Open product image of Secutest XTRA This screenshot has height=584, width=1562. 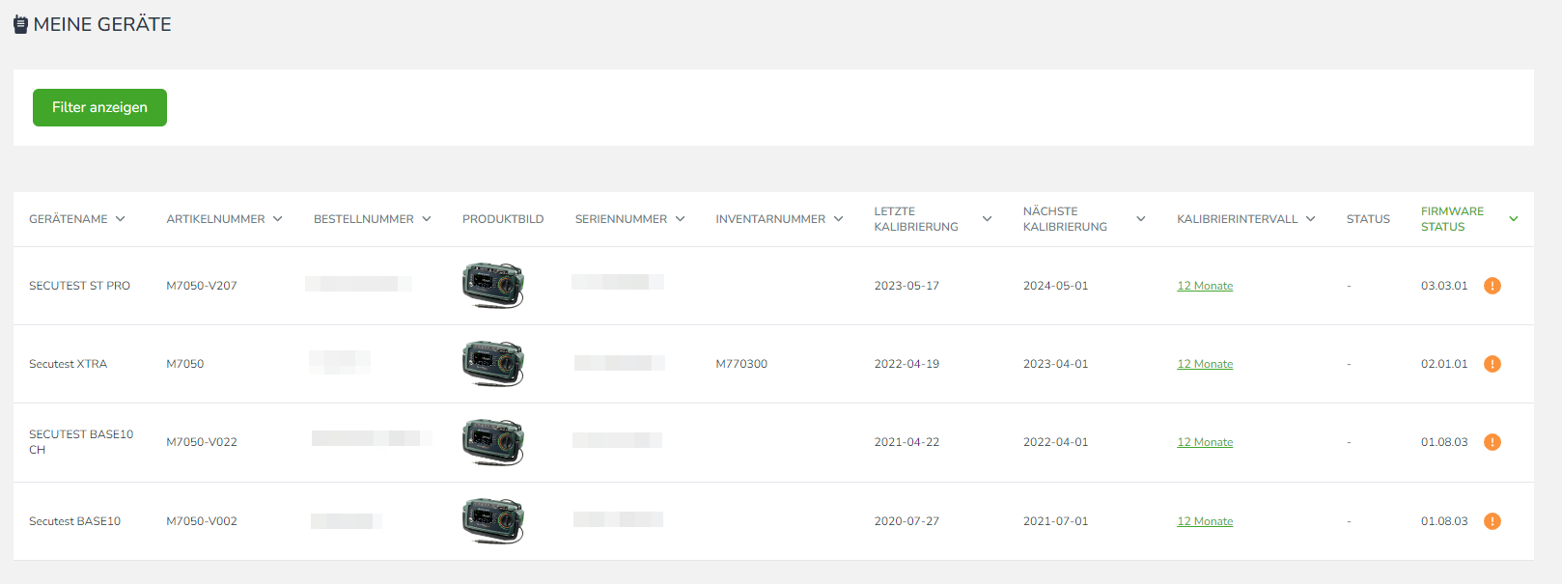click(493, 363)
